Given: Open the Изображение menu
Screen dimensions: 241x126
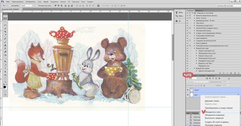Looking at the screenshot, I should tap(30, 2).
